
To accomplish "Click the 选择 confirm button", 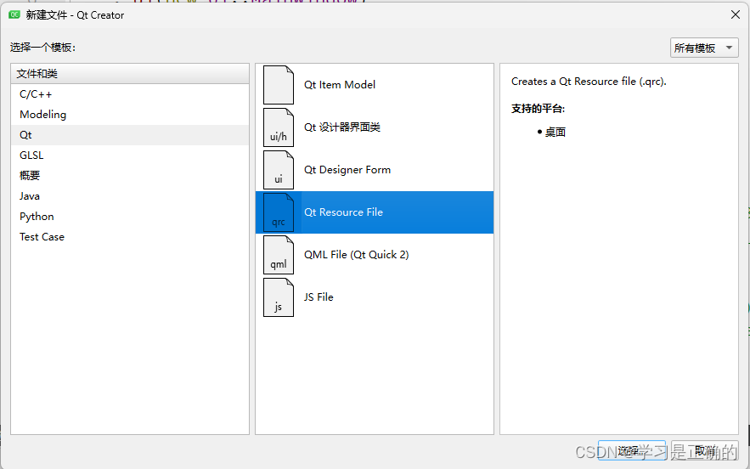I will tap(631, 450).
